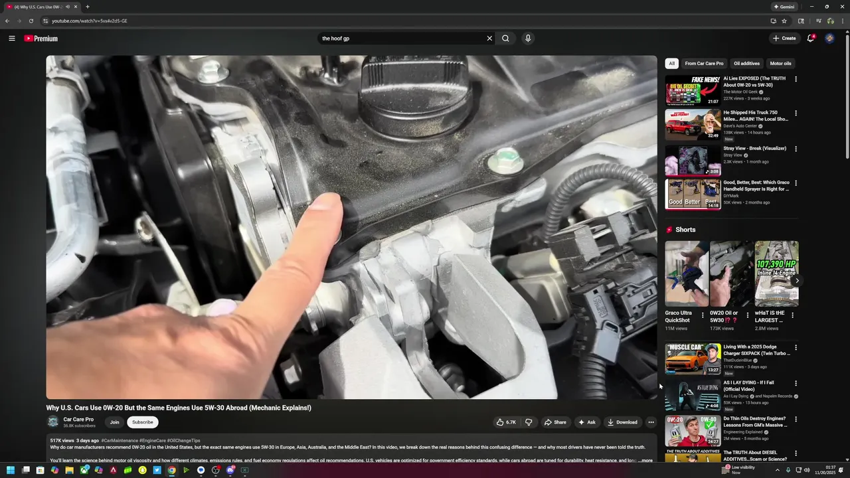Open more actions (three dots) under the video
The image size is (850, 478).
coord(651,422)
